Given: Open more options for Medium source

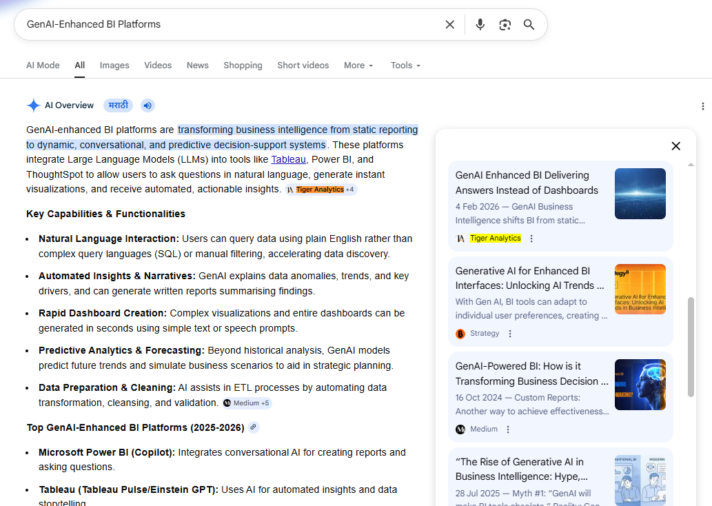Looking at the screenshot, I should (508, 429).
